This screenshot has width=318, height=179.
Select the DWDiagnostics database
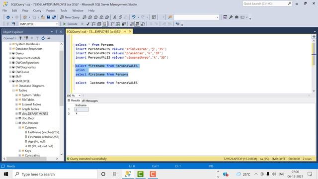click(25, 68)
